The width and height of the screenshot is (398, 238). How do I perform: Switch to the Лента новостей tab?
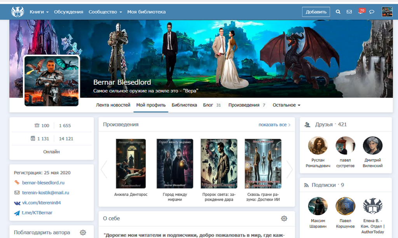coord(113,105)
